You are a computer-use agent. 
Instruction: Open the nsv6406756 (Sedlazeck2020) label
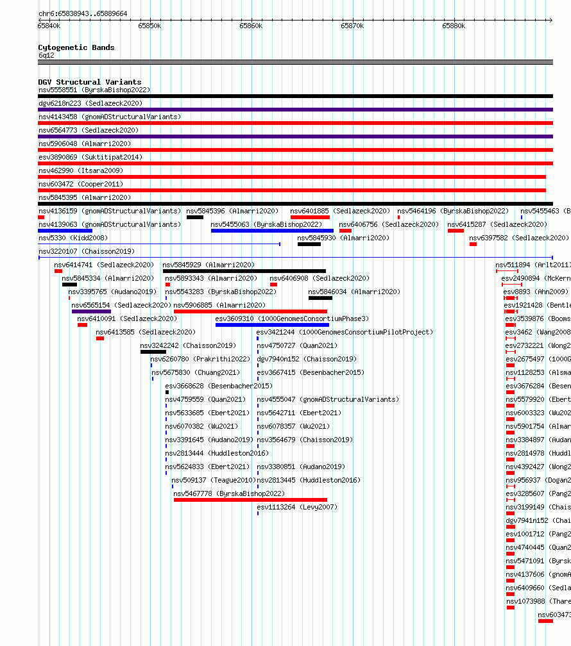coord(389,224)
